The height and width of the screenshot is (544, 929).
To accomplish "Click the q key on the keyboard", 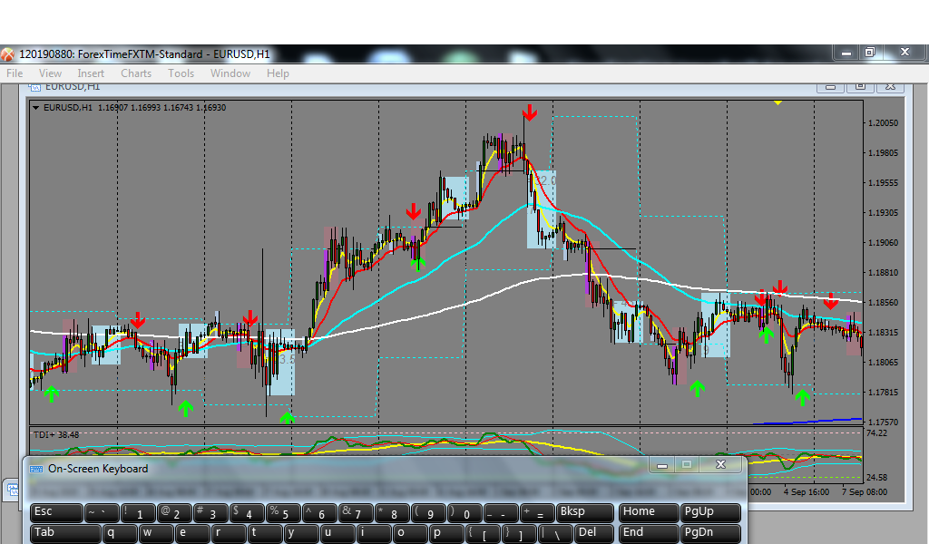I will (120, 533).
